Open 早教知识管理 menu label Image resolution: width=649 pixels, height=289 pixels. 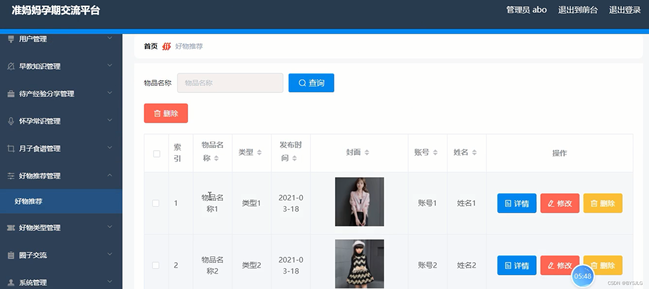pyautogui.click(x=40, y=66)
